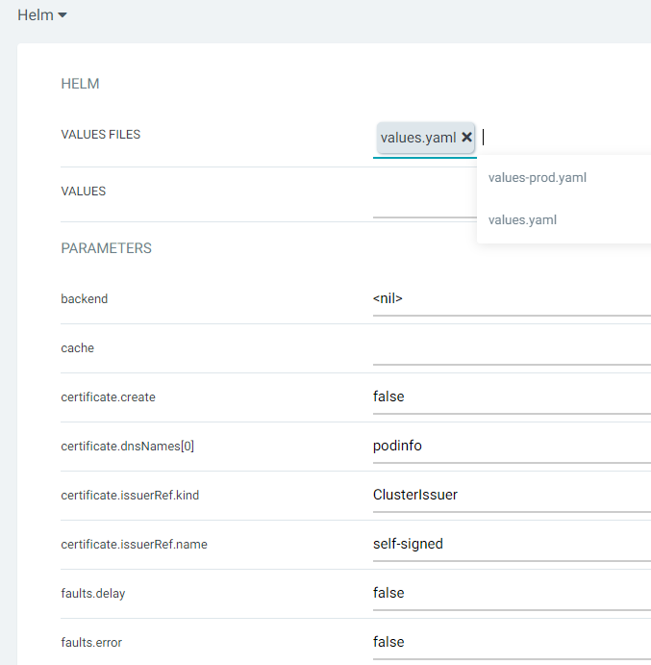Edit certificate.issuerRef.name value self-signed
The height and width of the screenshot is (665, 651).
pyautogui.click(x=512, y=544)
